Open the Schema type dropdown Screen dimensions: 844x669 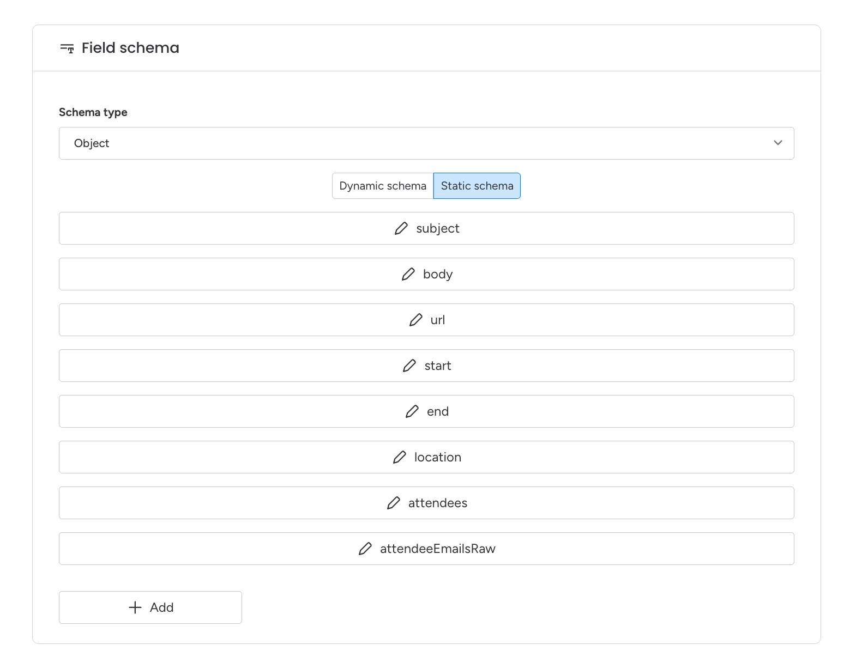(426, 143)
